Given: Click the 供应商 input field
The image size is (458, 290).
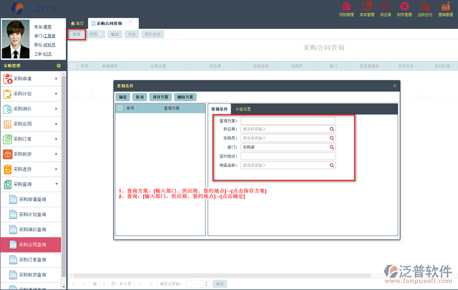Looking at the screenshot, I should [288, 129].
